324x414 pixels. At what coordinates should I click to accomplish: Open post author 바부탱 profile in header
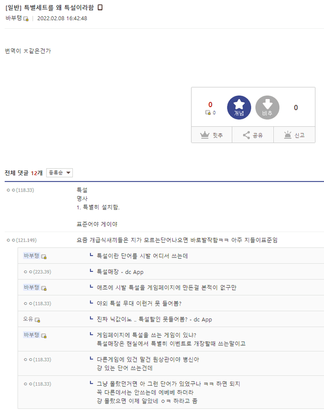[x=14, y=18]
